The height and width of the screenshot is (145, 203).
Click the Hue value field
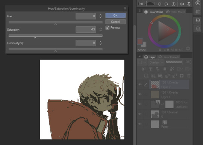click(x=86, y=16)
